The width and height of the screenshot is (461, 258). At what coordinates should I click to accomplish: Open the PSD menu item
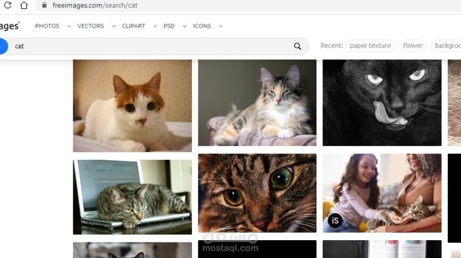point(169,26)
